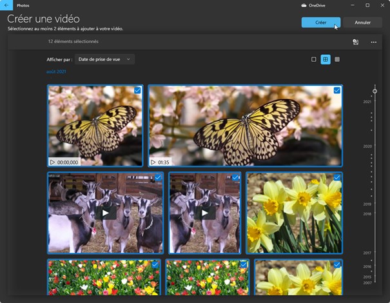Click the timeline scrubber handle at top
The image size is (390, 303).
coord(375,91)
